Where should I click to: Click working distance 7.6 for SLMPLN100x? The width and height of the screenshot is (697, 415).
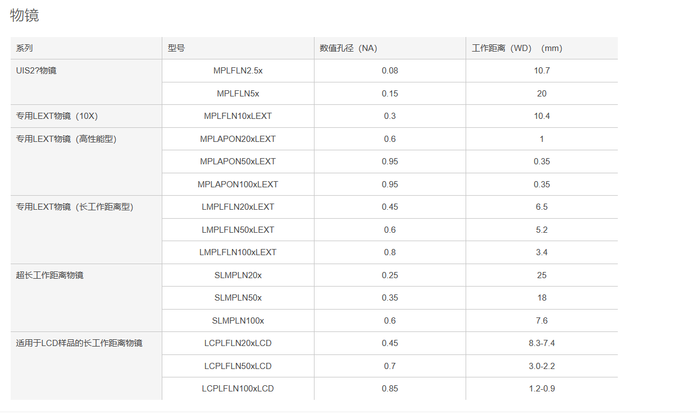click(x=541, y=321)
